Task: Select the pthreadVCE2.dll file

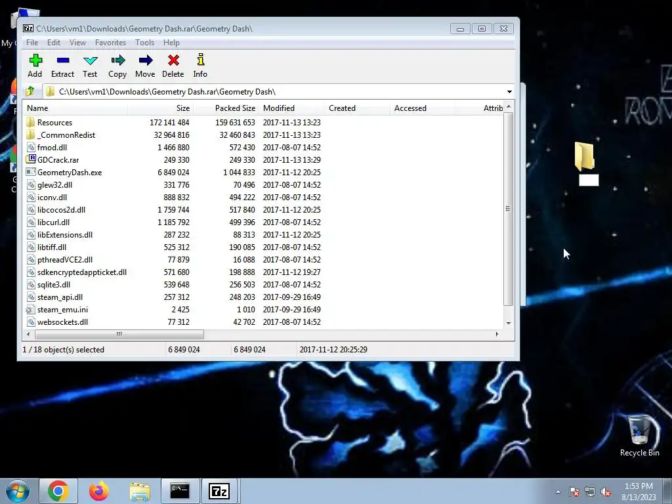Action: click(65, 259)
